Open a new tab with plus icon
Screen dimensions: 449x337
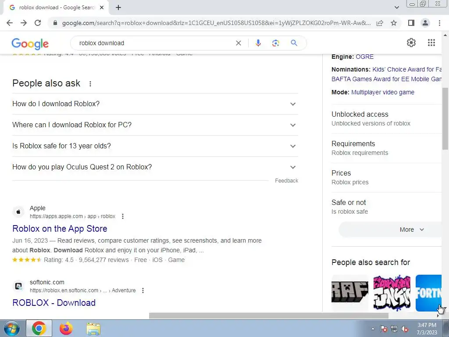click(118, 7)
